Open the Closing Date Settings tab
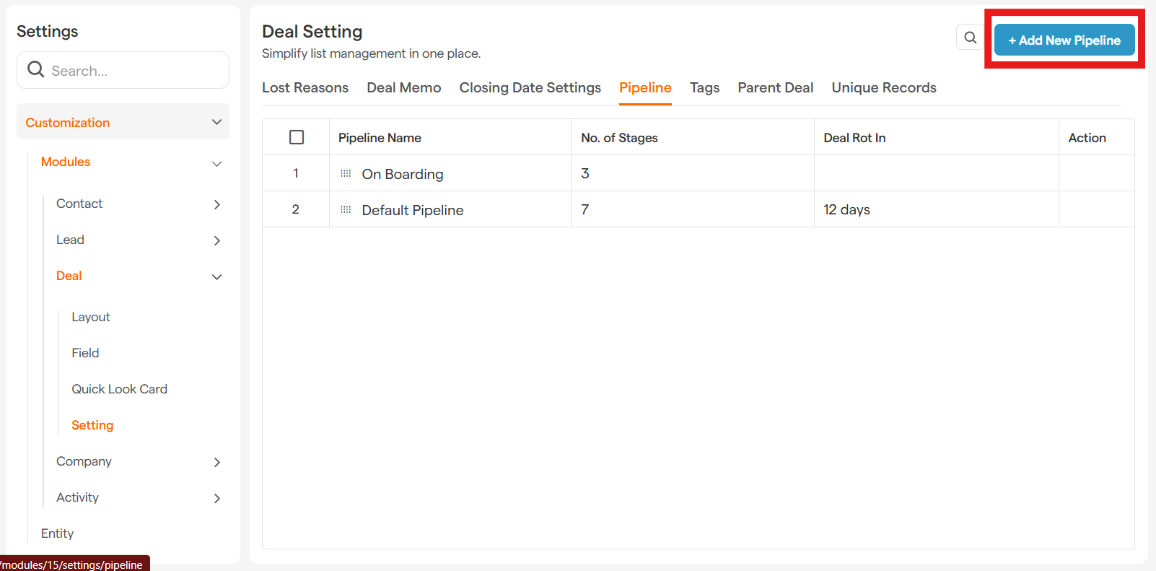Viewport: 1156px width, 571px height. (530, 88)
